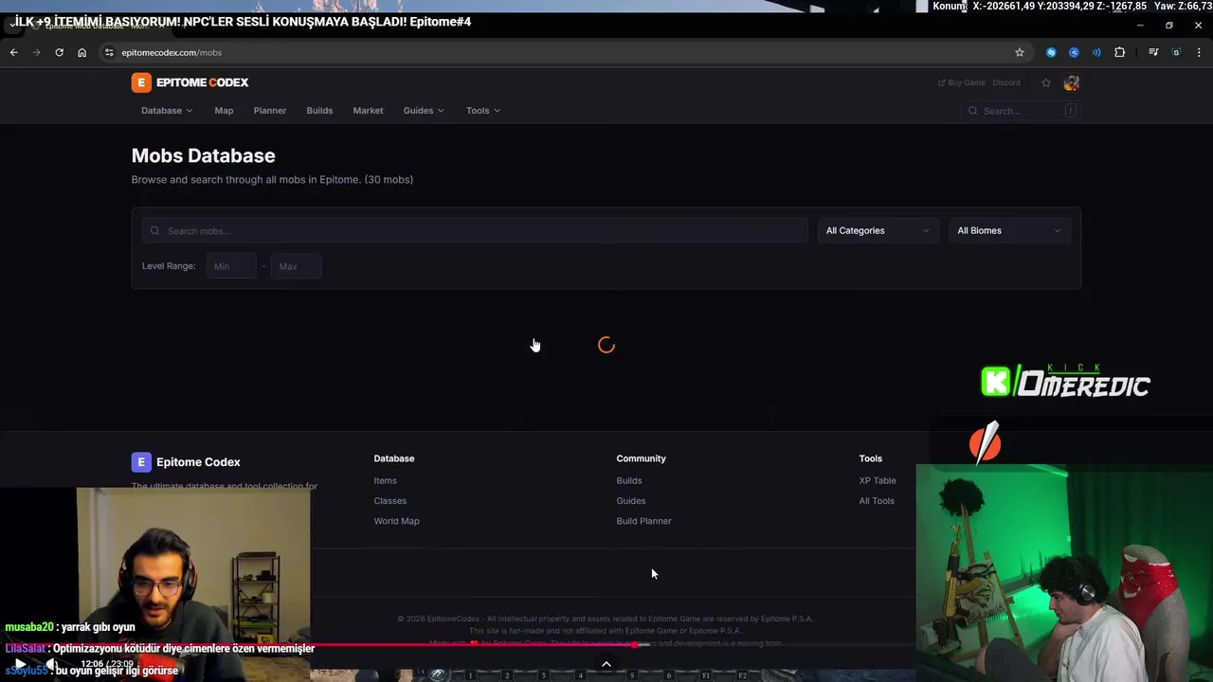Screen dimensions: 1213x682
Task: Click the Buy Game link
Action: [x=962, y=83]
